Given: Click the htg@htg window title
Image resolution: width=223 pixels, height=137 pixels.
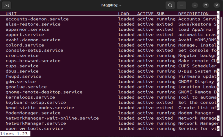Looking at the screenshot, I should point(111,5).
